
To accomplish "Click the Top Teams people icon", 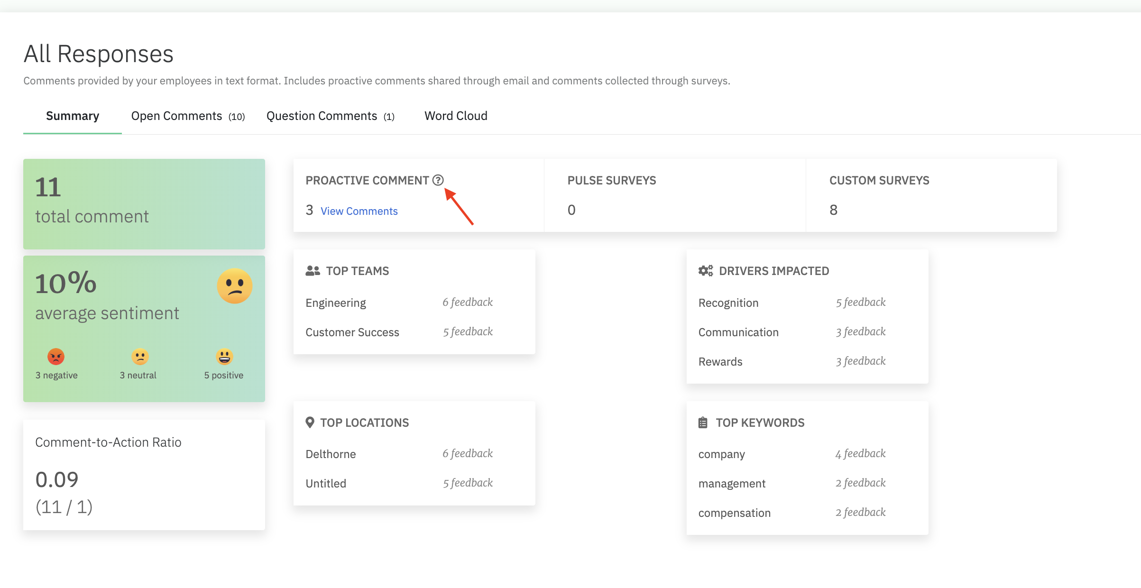I will 313,271.
